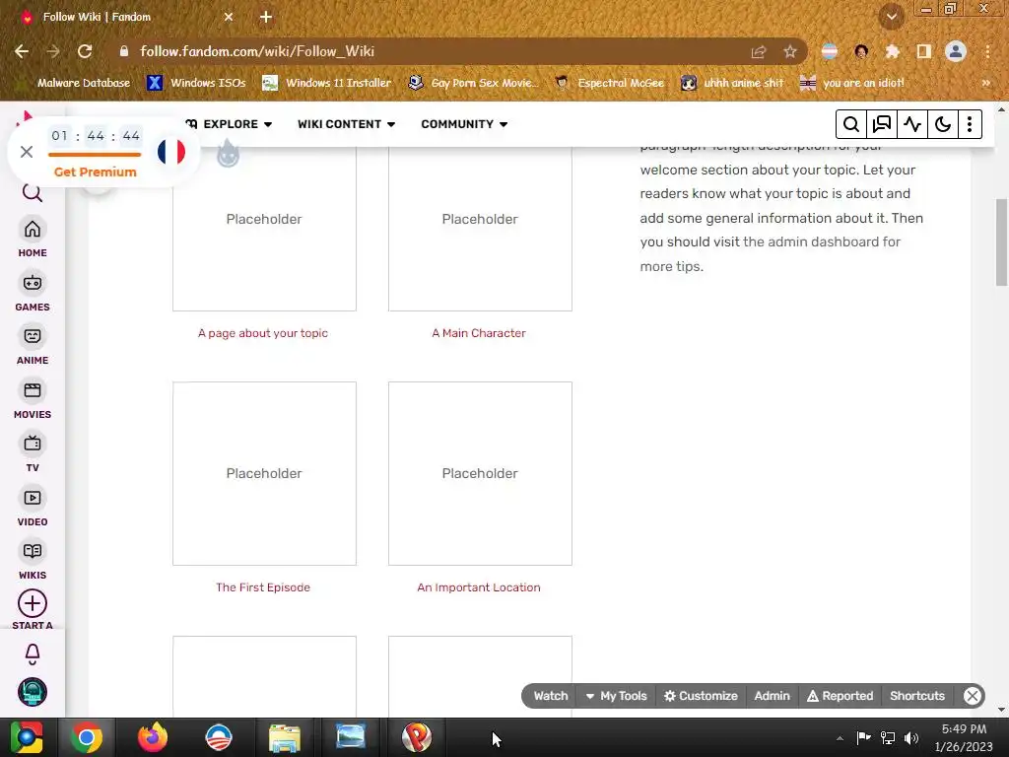The width and height of the screenshot is (1009, 757).
Task: Open Customize in the bottom toolbar
Action: tap(701, 696)
